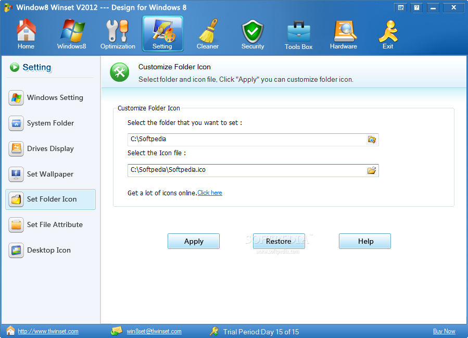This screenshot has width=468, height=338.
Task: Click the Apply button
Action: tap(194, 241)
